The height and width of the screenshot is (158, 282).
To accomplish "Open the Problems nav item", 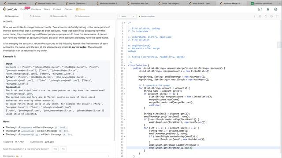I will [x=36, y=9].
